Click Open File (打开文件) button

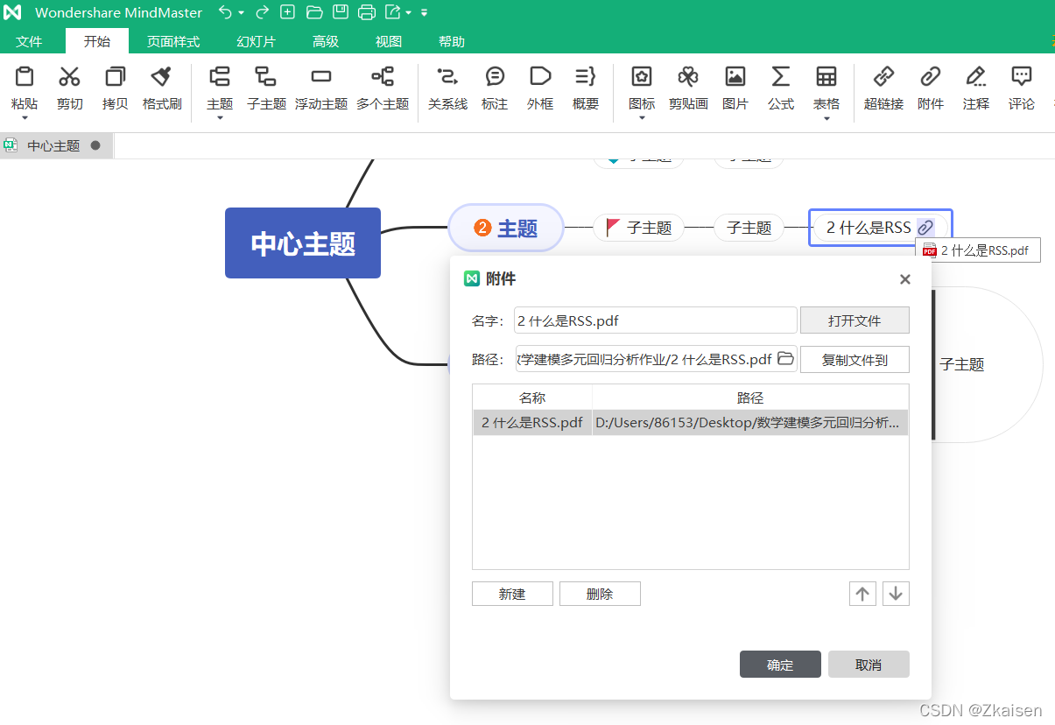click(x=855, y=320)
